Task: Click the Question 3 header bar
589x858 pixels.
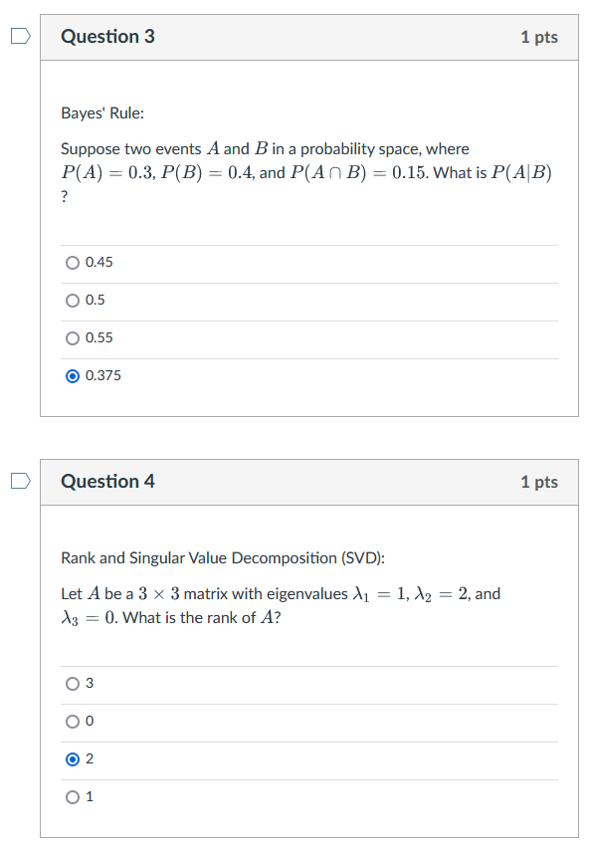Action: point(298,37)
